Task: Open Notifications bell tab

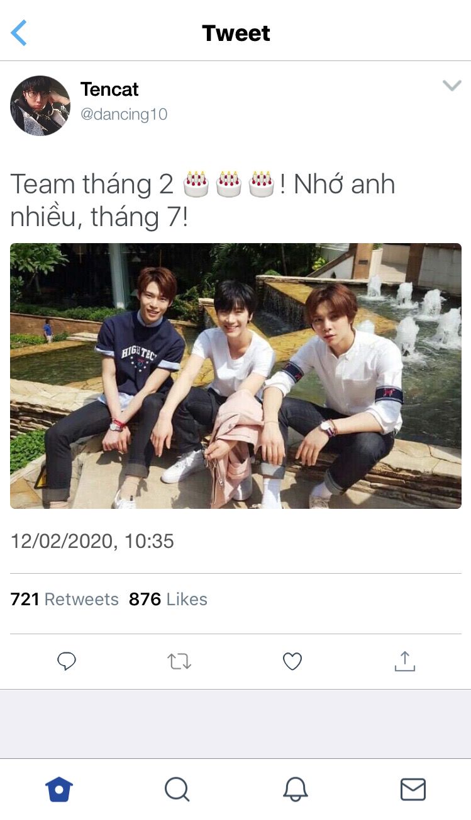Action: coord(295,789)
